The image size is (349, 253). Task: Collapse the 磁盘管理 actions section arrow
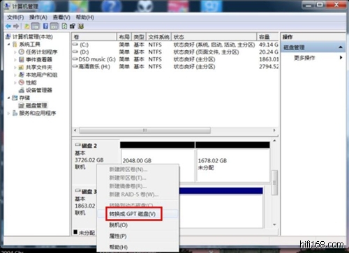pos(341,47)
